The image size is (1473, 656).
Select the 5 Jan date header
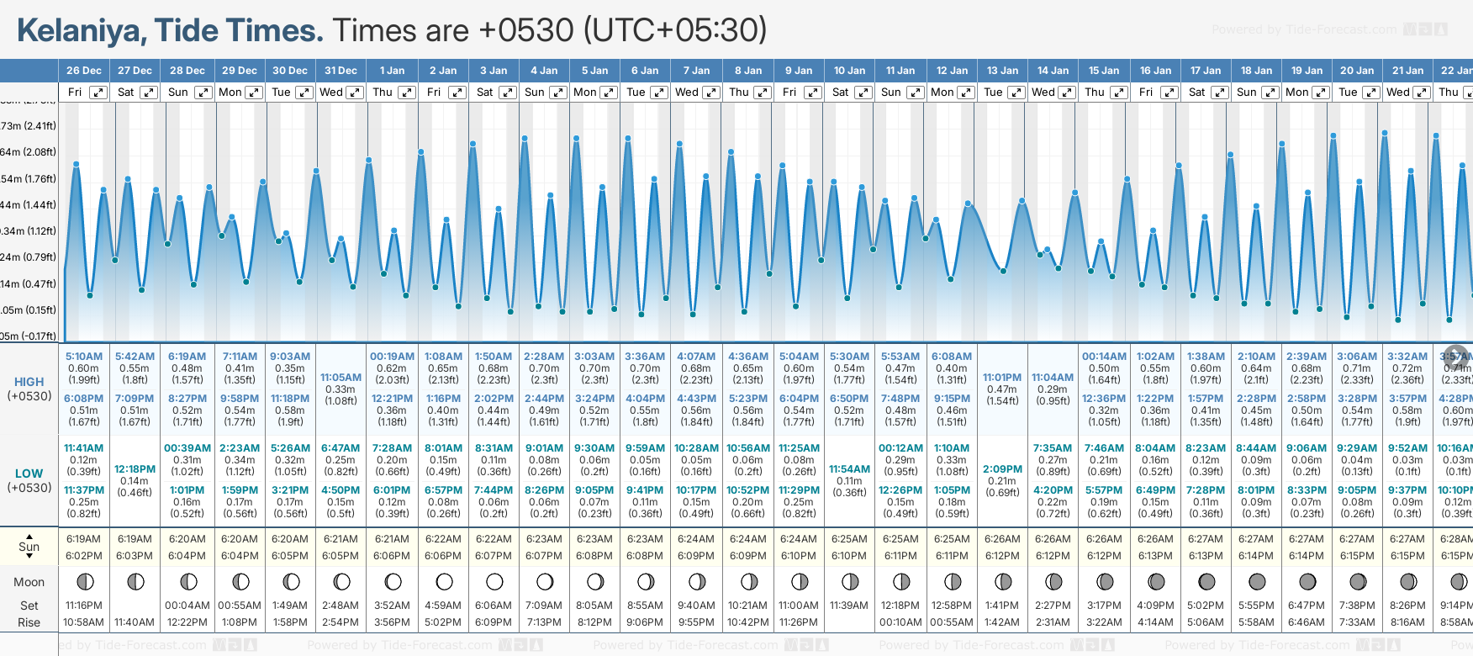pyautogui.click(x=596, y=71)
